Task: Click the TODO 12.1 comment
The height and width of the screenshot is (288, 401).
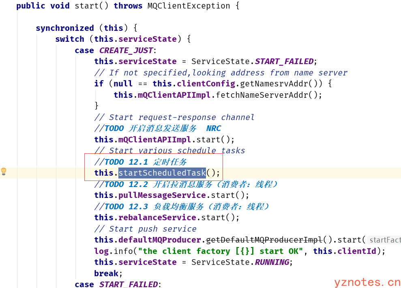Action: click(x=140, y=162)
